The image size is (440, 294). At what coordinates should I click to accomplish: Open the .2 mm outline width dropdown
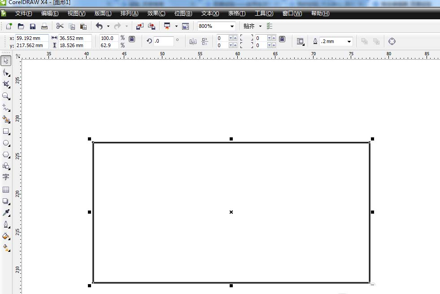(349, 42)
